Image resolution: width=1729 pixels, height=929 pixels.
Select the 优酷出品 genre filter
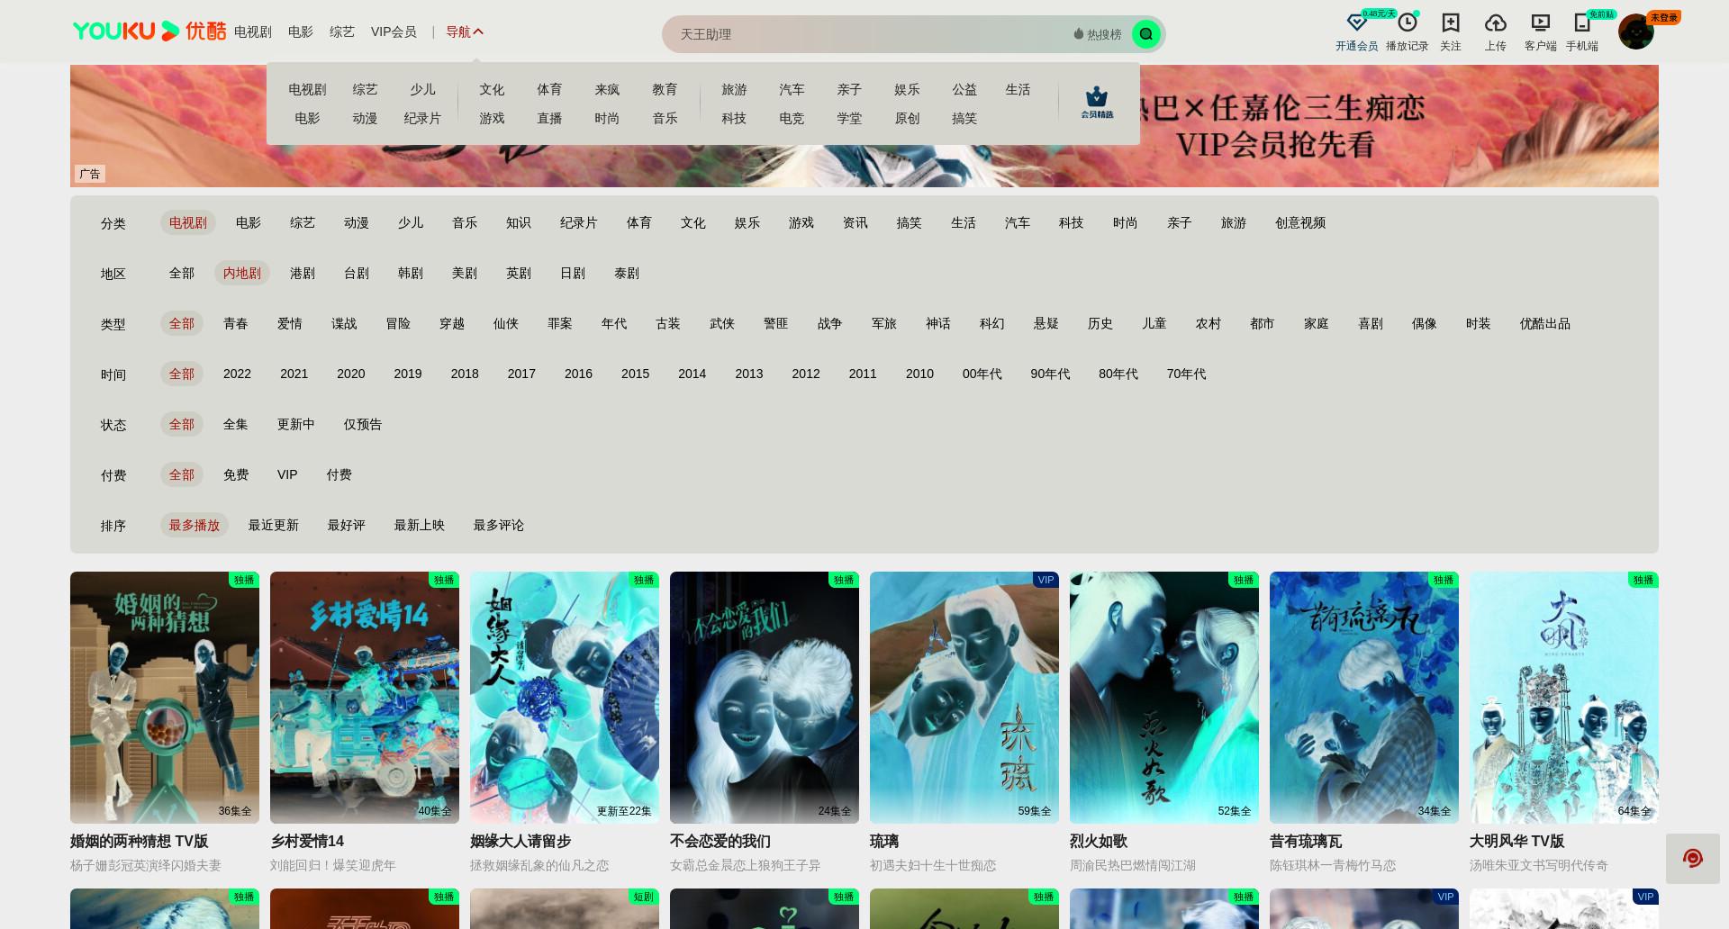1545,323
